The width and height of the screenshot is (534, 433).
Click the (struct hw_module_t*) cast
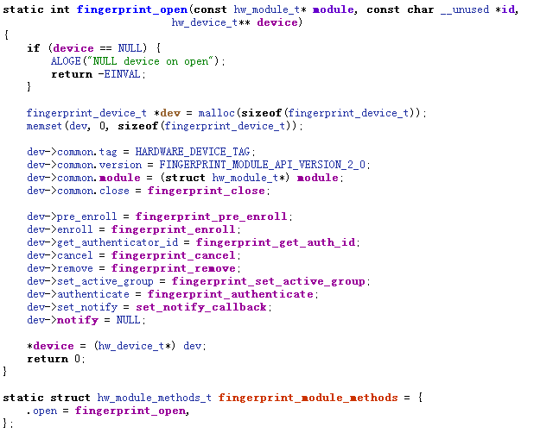(x=225, y=178)
